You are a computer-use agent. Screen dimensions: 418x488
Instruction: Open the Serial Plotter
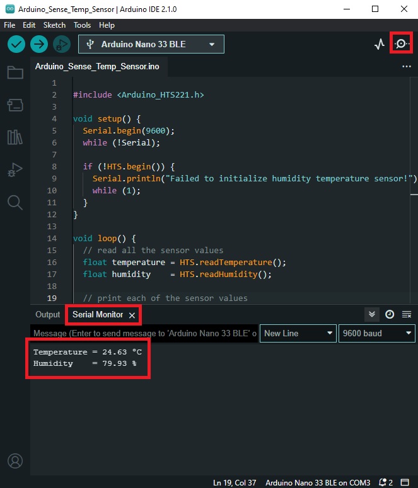[x=380, y=44]
